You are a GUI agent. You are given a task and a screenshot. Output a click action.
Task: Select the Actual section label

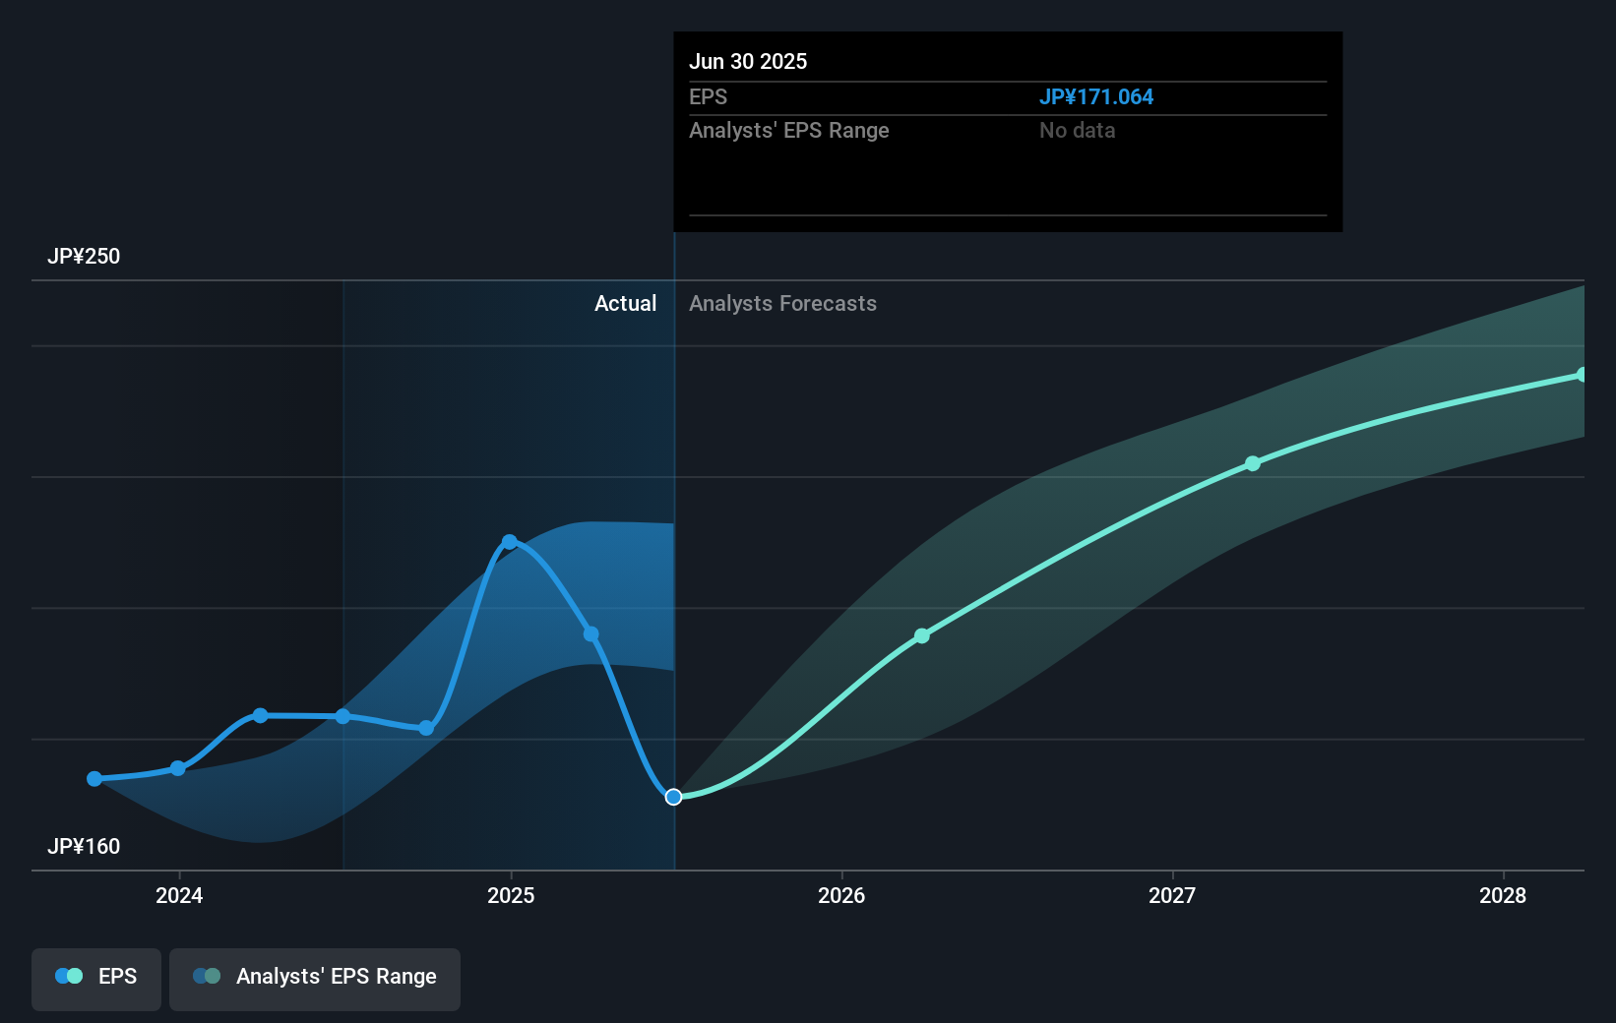coord(626,303)
